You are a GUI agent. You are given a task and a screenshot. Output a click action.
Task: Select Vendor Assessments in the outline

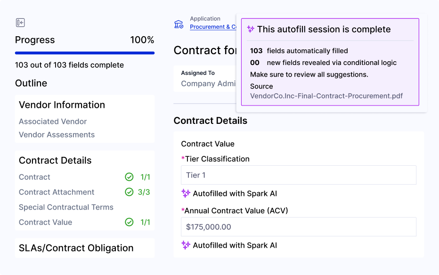[x=56, y=135]
